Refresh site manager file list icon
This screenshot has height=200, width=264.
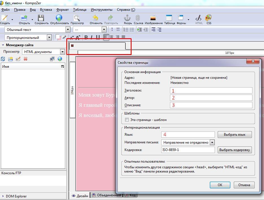(3, 59)
